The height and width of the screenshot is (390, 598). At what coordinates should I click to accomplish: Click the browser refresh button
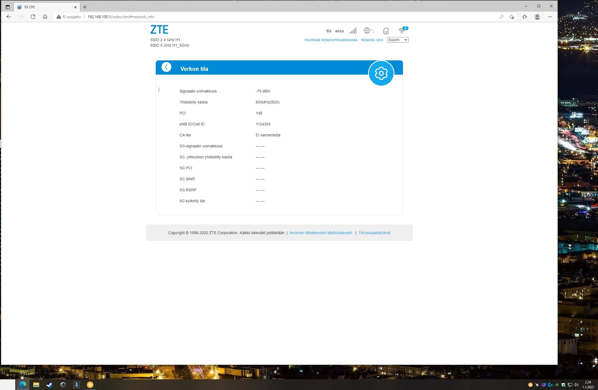[x=33, y=17]
